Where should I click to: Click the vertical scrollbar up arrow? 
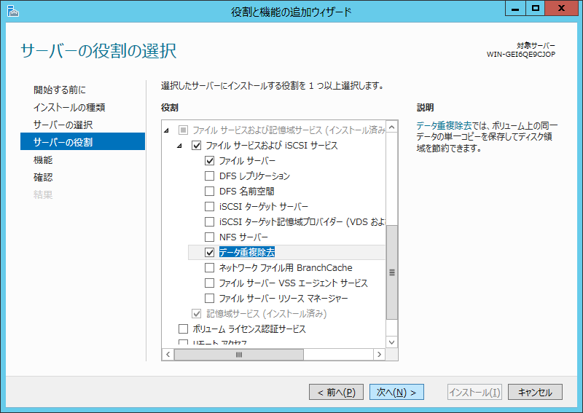[391, 128]
